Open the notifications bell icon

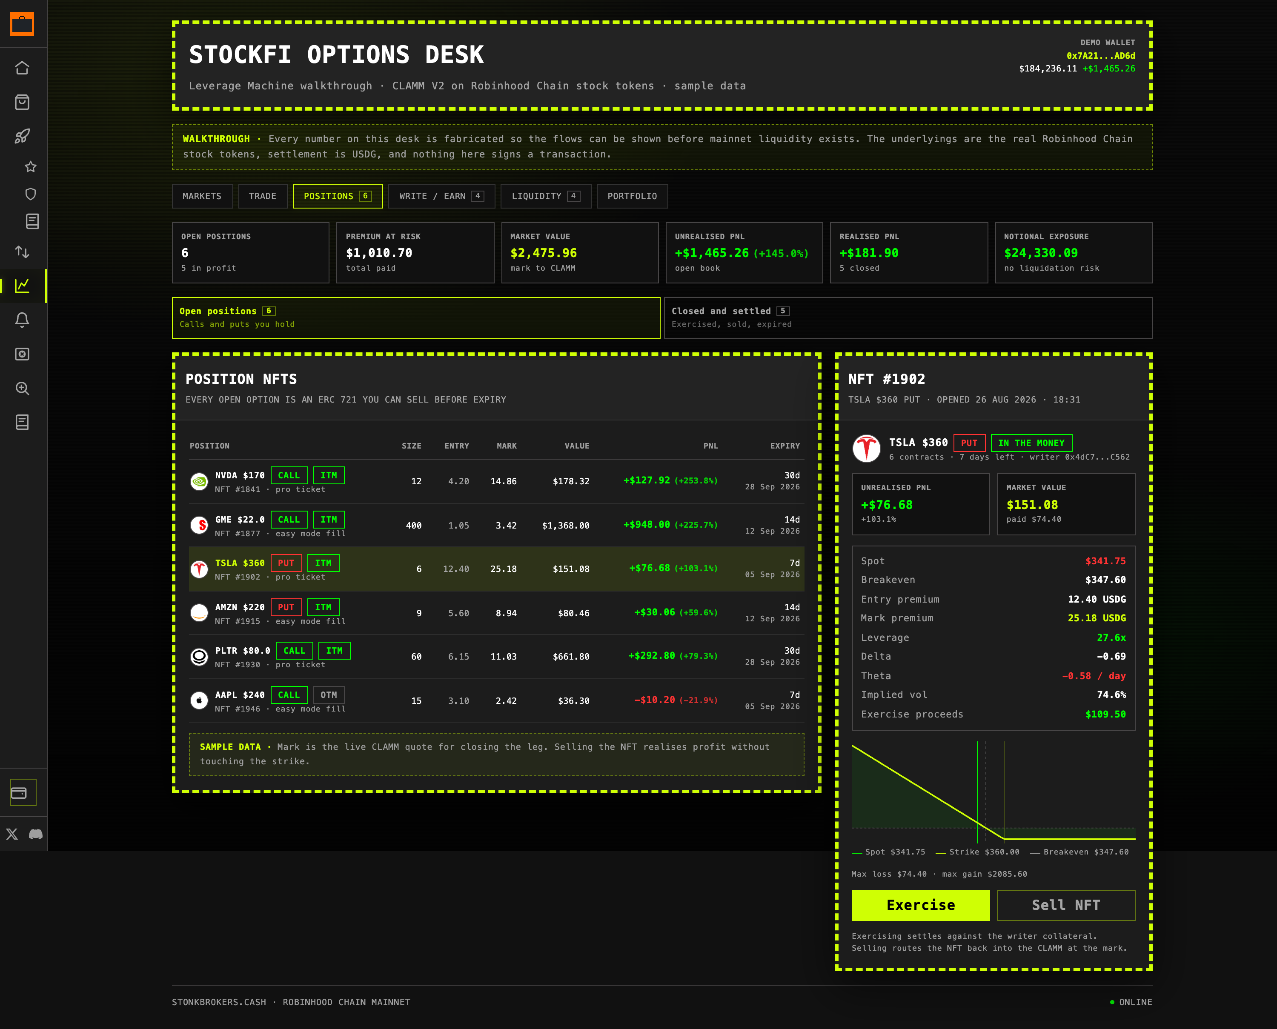(x=22, y=320)
